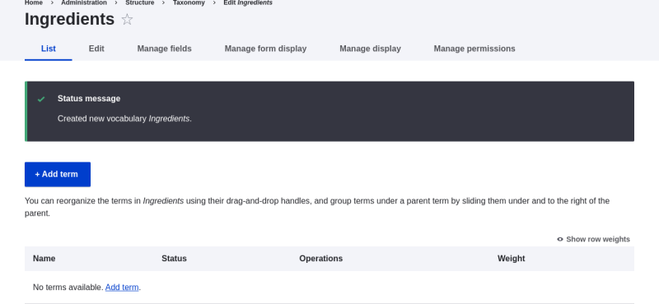This screenshot has width=659, height=304.
Task: Select the List tab
Action: [49, 49]
